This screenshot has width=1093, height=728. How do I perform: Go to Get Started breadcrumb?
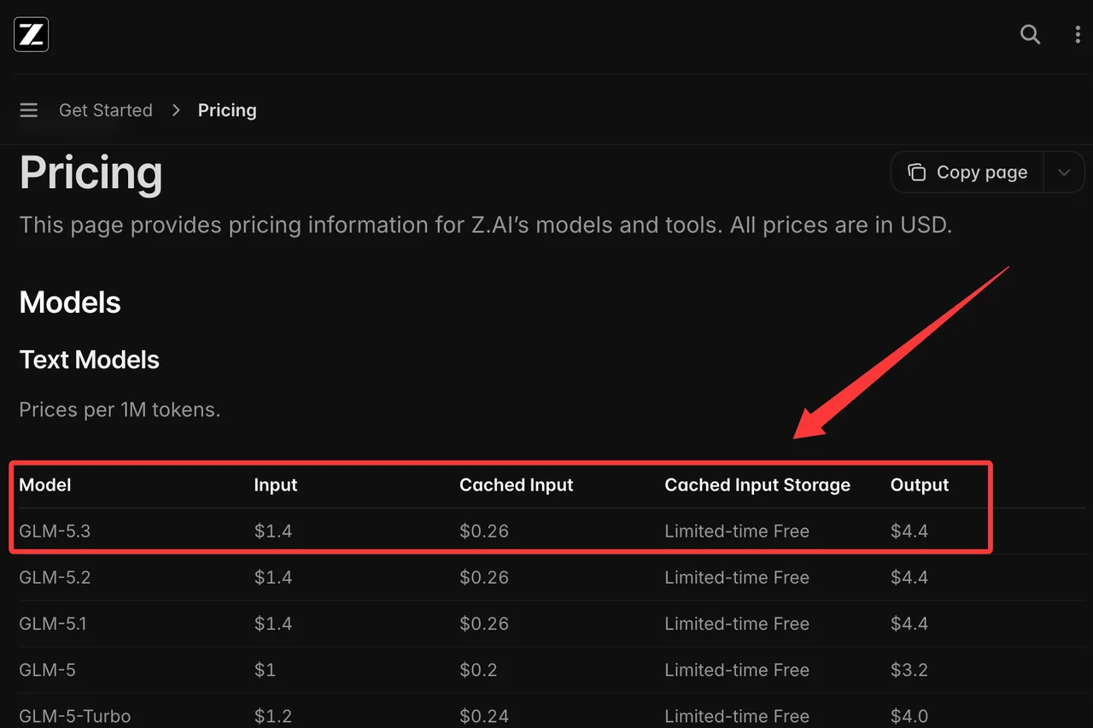pyautogui.click(x=106, y=110)
